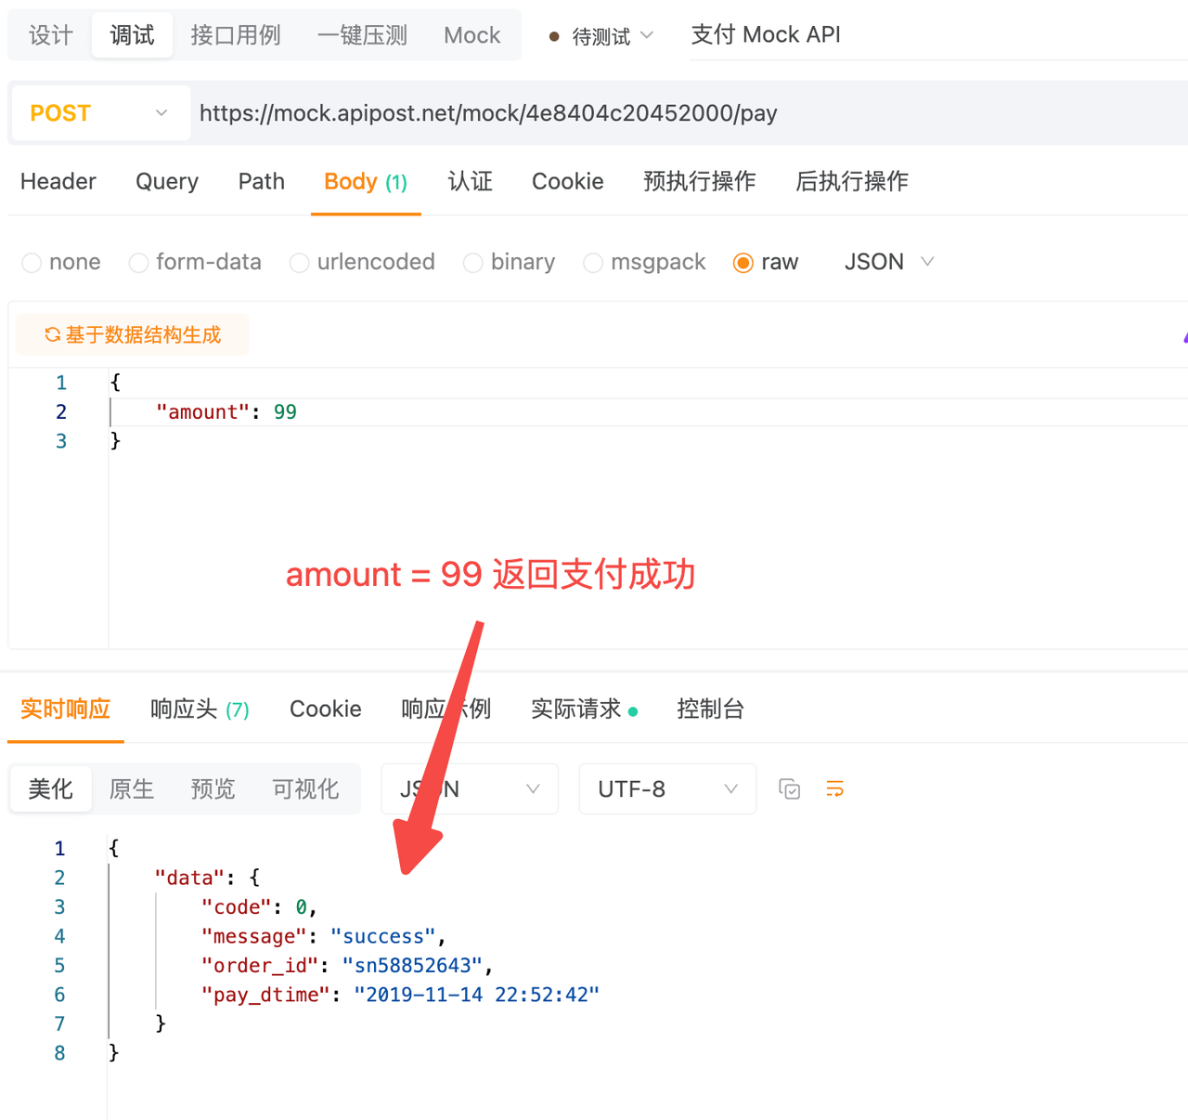
Task: Click the "amount": 99 line in body editor
Action: tap(226, 412)
